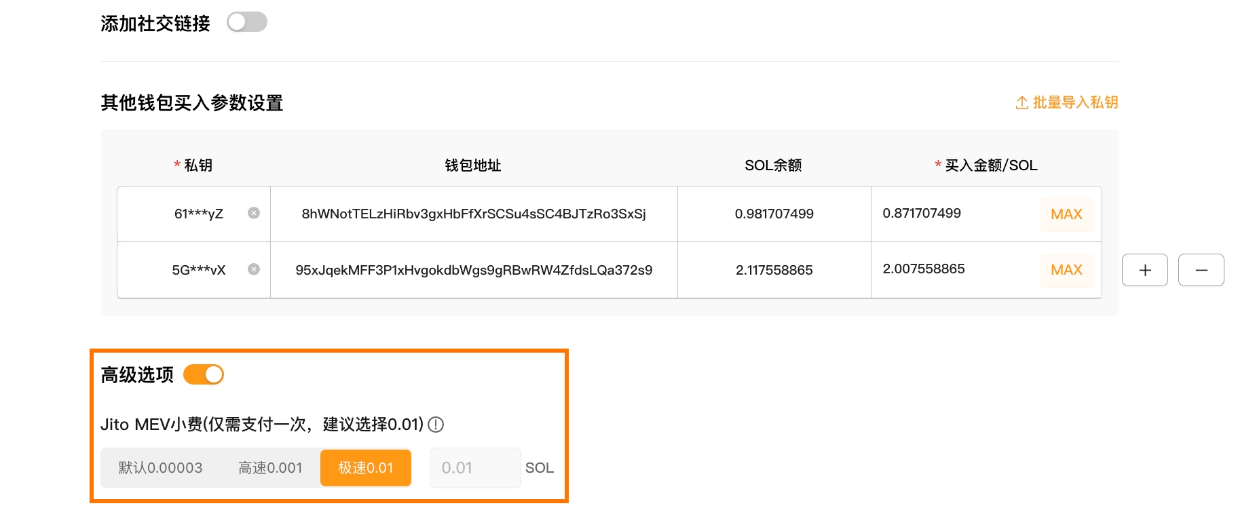
Task: Click the 61***yZ private key field
Action: coord(198,214)
